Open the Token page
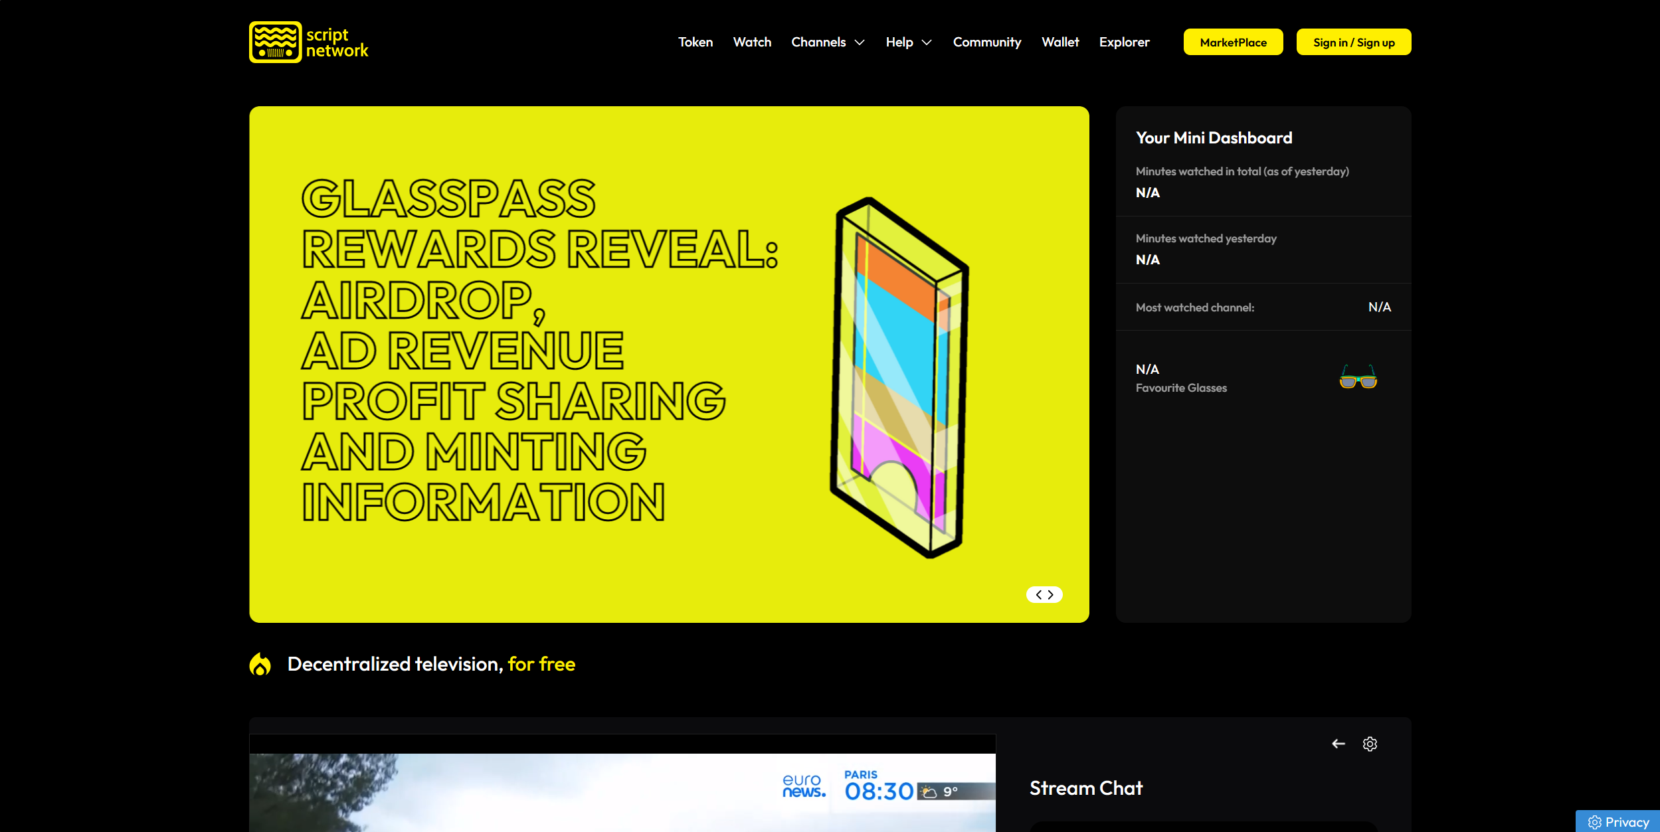The image size is (1660, 832). 695,42
